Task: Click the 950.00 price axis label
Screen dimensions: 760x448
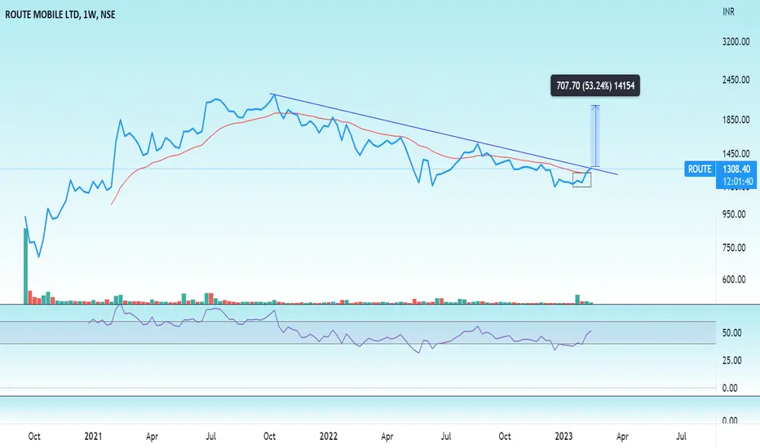Action: tap(734, 214)
